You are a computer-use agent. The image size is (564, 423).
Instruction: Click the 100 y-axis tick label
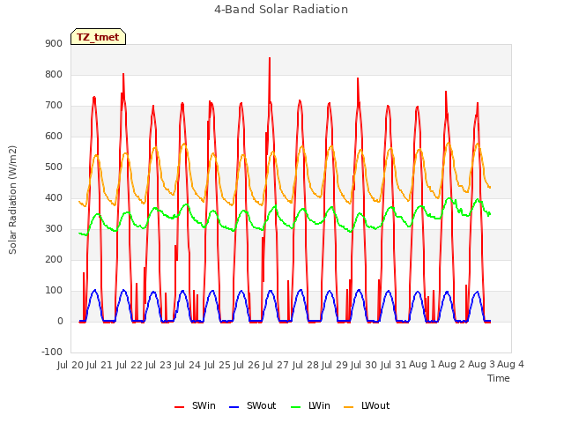pos(54,291)
